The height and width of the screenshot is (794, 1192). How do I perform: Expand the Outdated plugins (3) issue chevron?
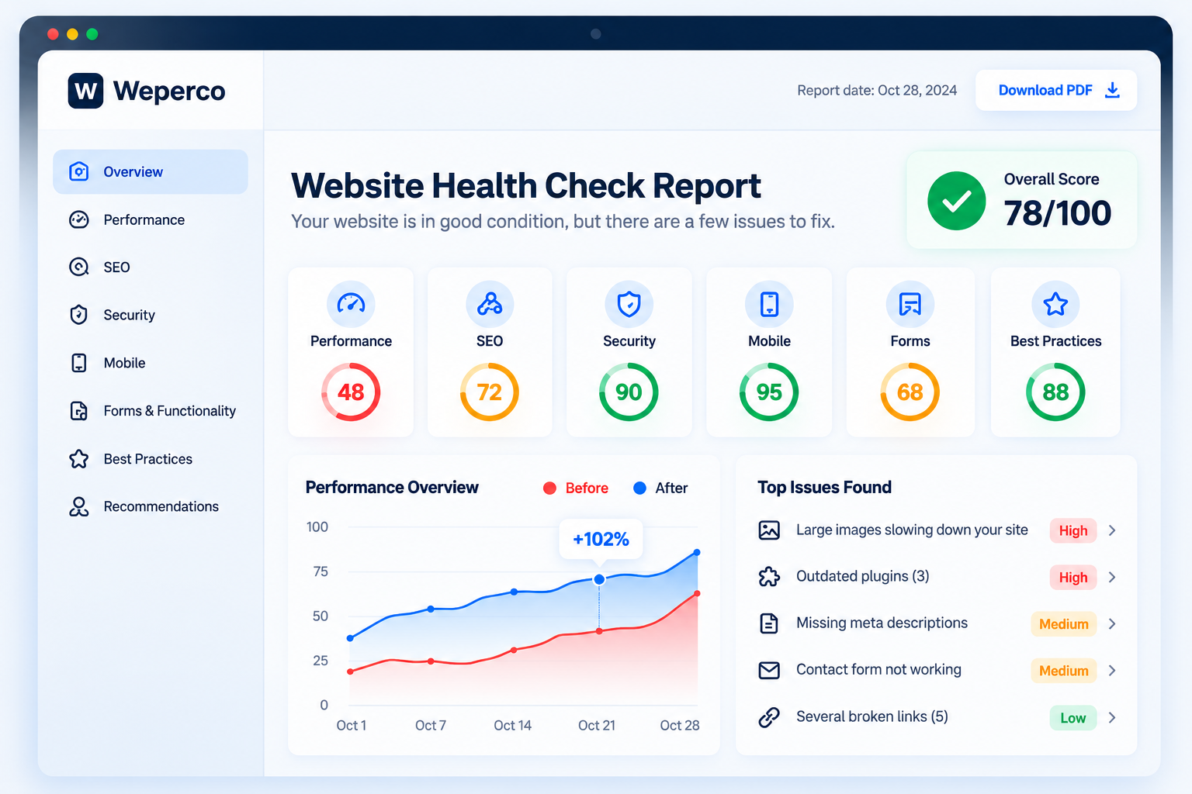tap(1112, 577)
